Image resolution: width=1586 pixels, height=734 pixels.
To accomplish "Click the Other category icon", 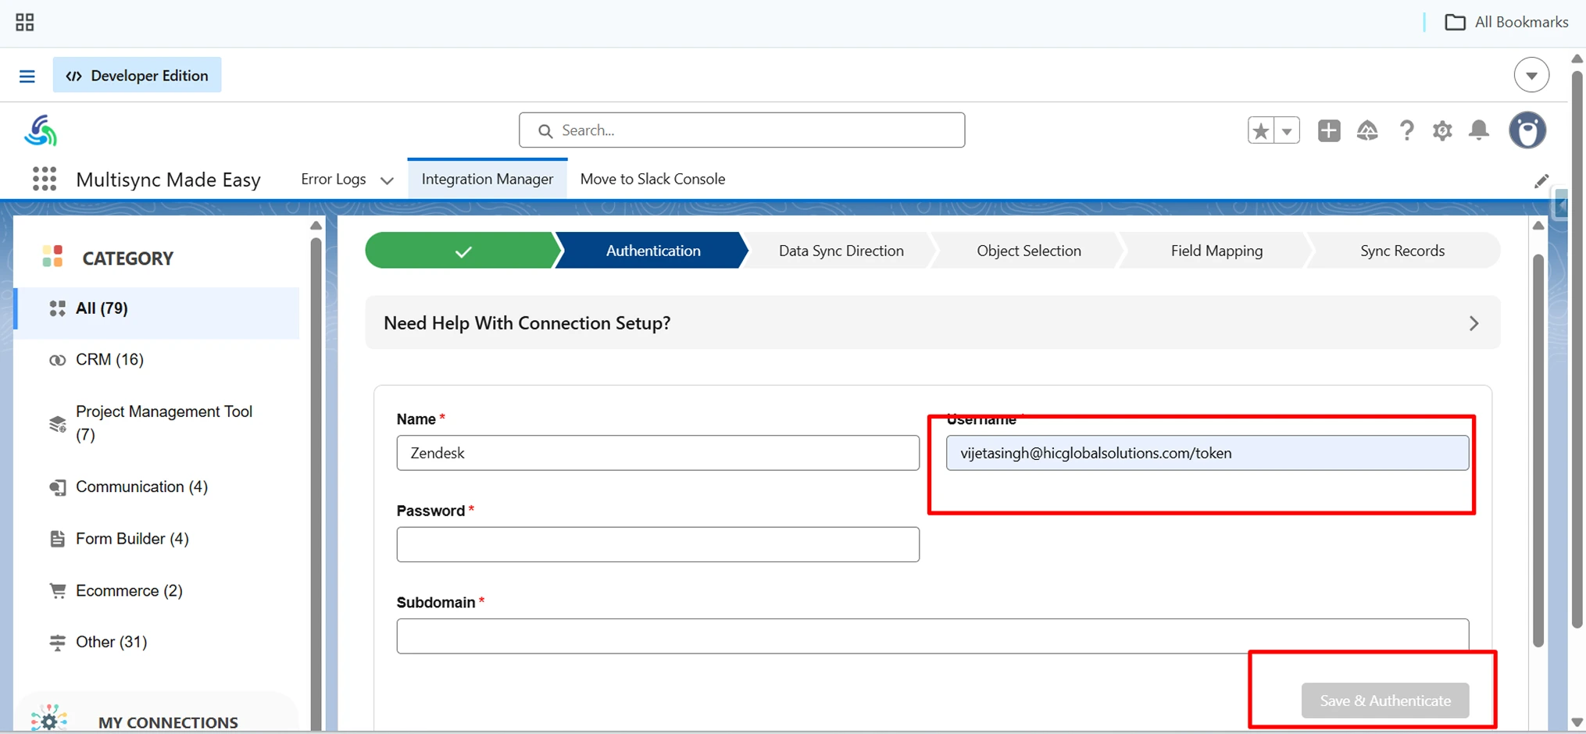I will [x=57, y=642].
